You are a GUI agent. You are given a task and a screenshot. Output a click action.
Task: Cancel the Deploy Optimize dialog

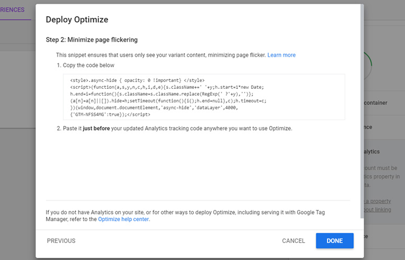(293, 241)
